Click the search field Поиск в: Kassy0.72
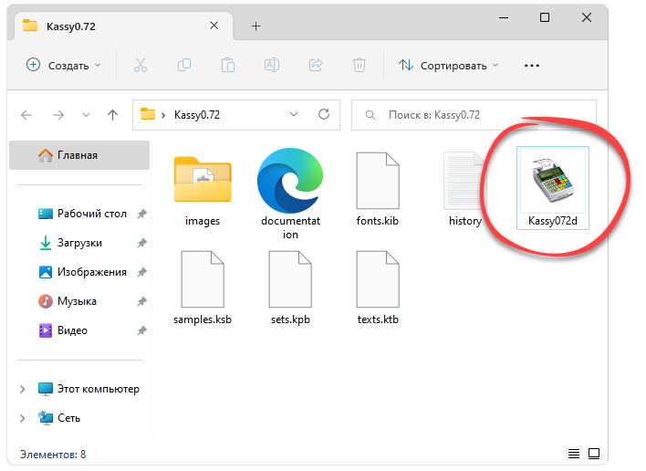The width and height of the screenshot is (646, 471). click(474, 115)
